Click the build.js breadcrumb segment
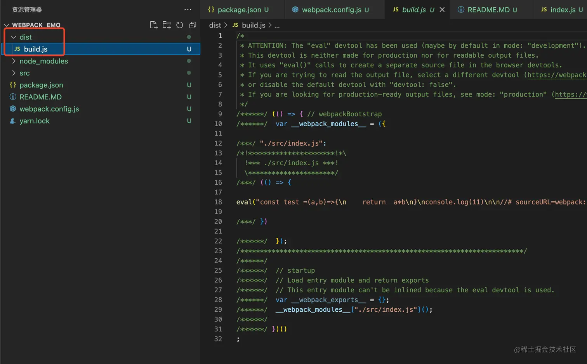The width and height of the screenshot is (587, 364). tap(254, 25)
